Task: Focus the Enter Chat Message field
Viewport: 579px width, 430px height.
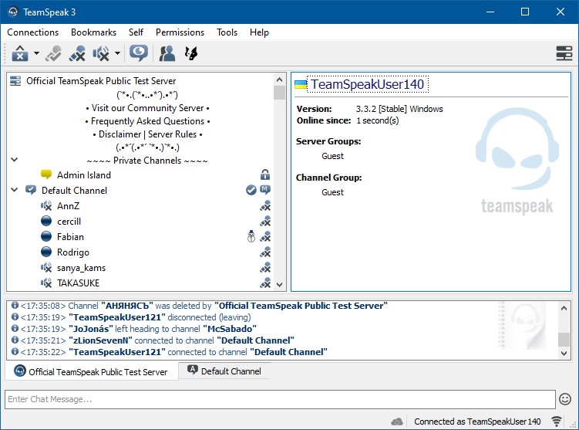Action: point(281,399)
